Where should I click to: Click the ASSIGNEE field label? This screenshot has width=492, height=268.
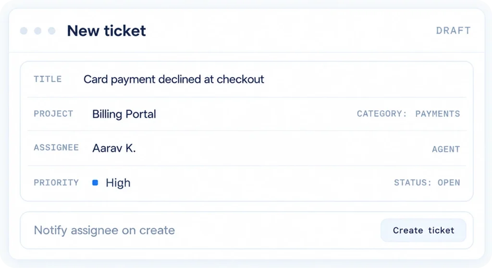point(56,147)
